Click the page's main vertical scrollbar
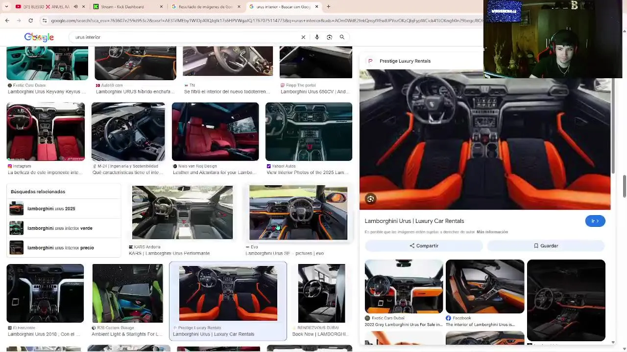 (624, 187)
